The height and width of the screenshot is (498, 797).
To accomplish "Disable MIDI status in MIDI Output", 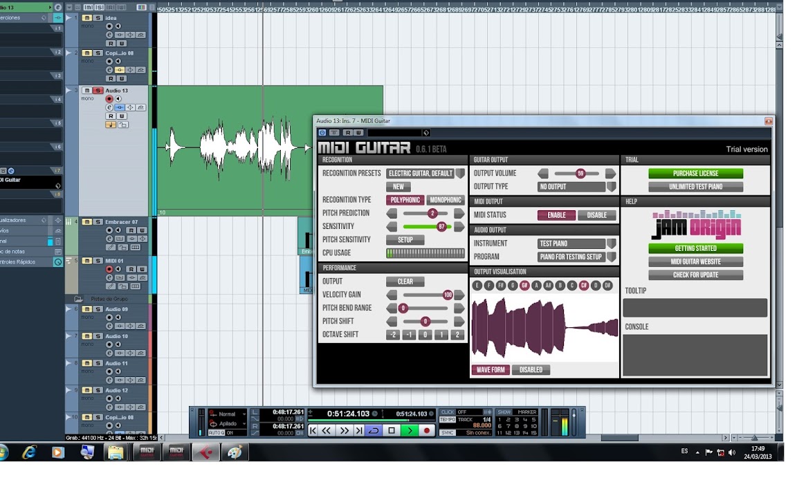I will pos(596,215).
